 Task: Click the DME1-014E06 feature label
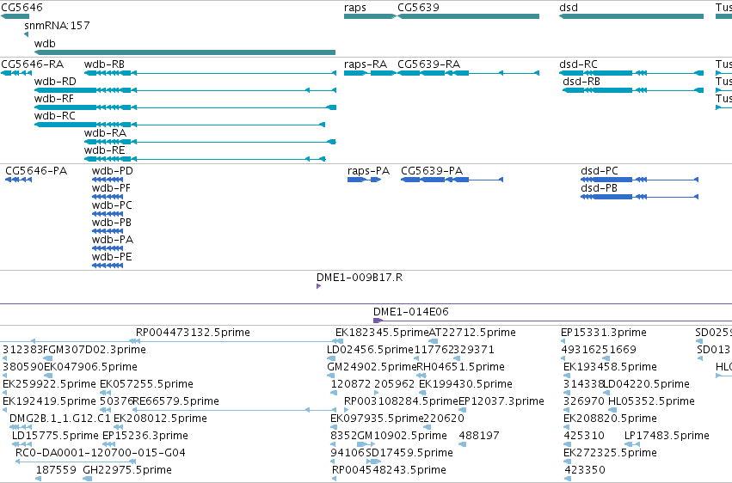point(411,311)
